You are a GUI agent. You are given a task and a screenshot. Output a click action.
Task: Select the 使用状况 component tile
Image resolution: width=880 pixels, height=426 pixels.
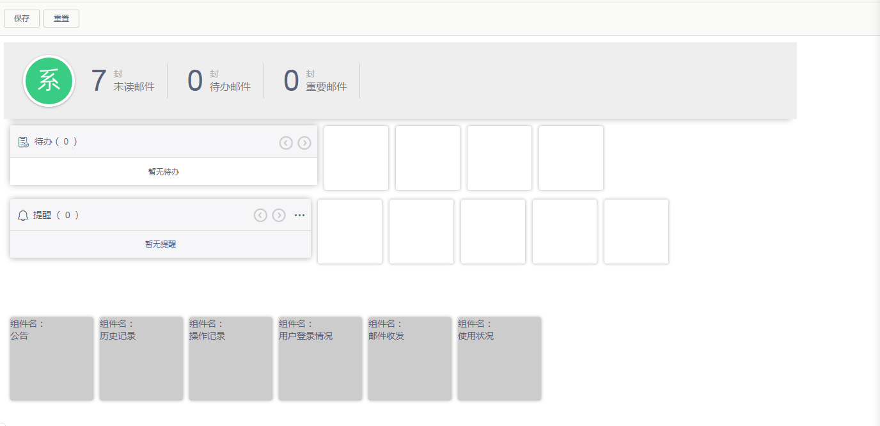(x=499, y=359)
